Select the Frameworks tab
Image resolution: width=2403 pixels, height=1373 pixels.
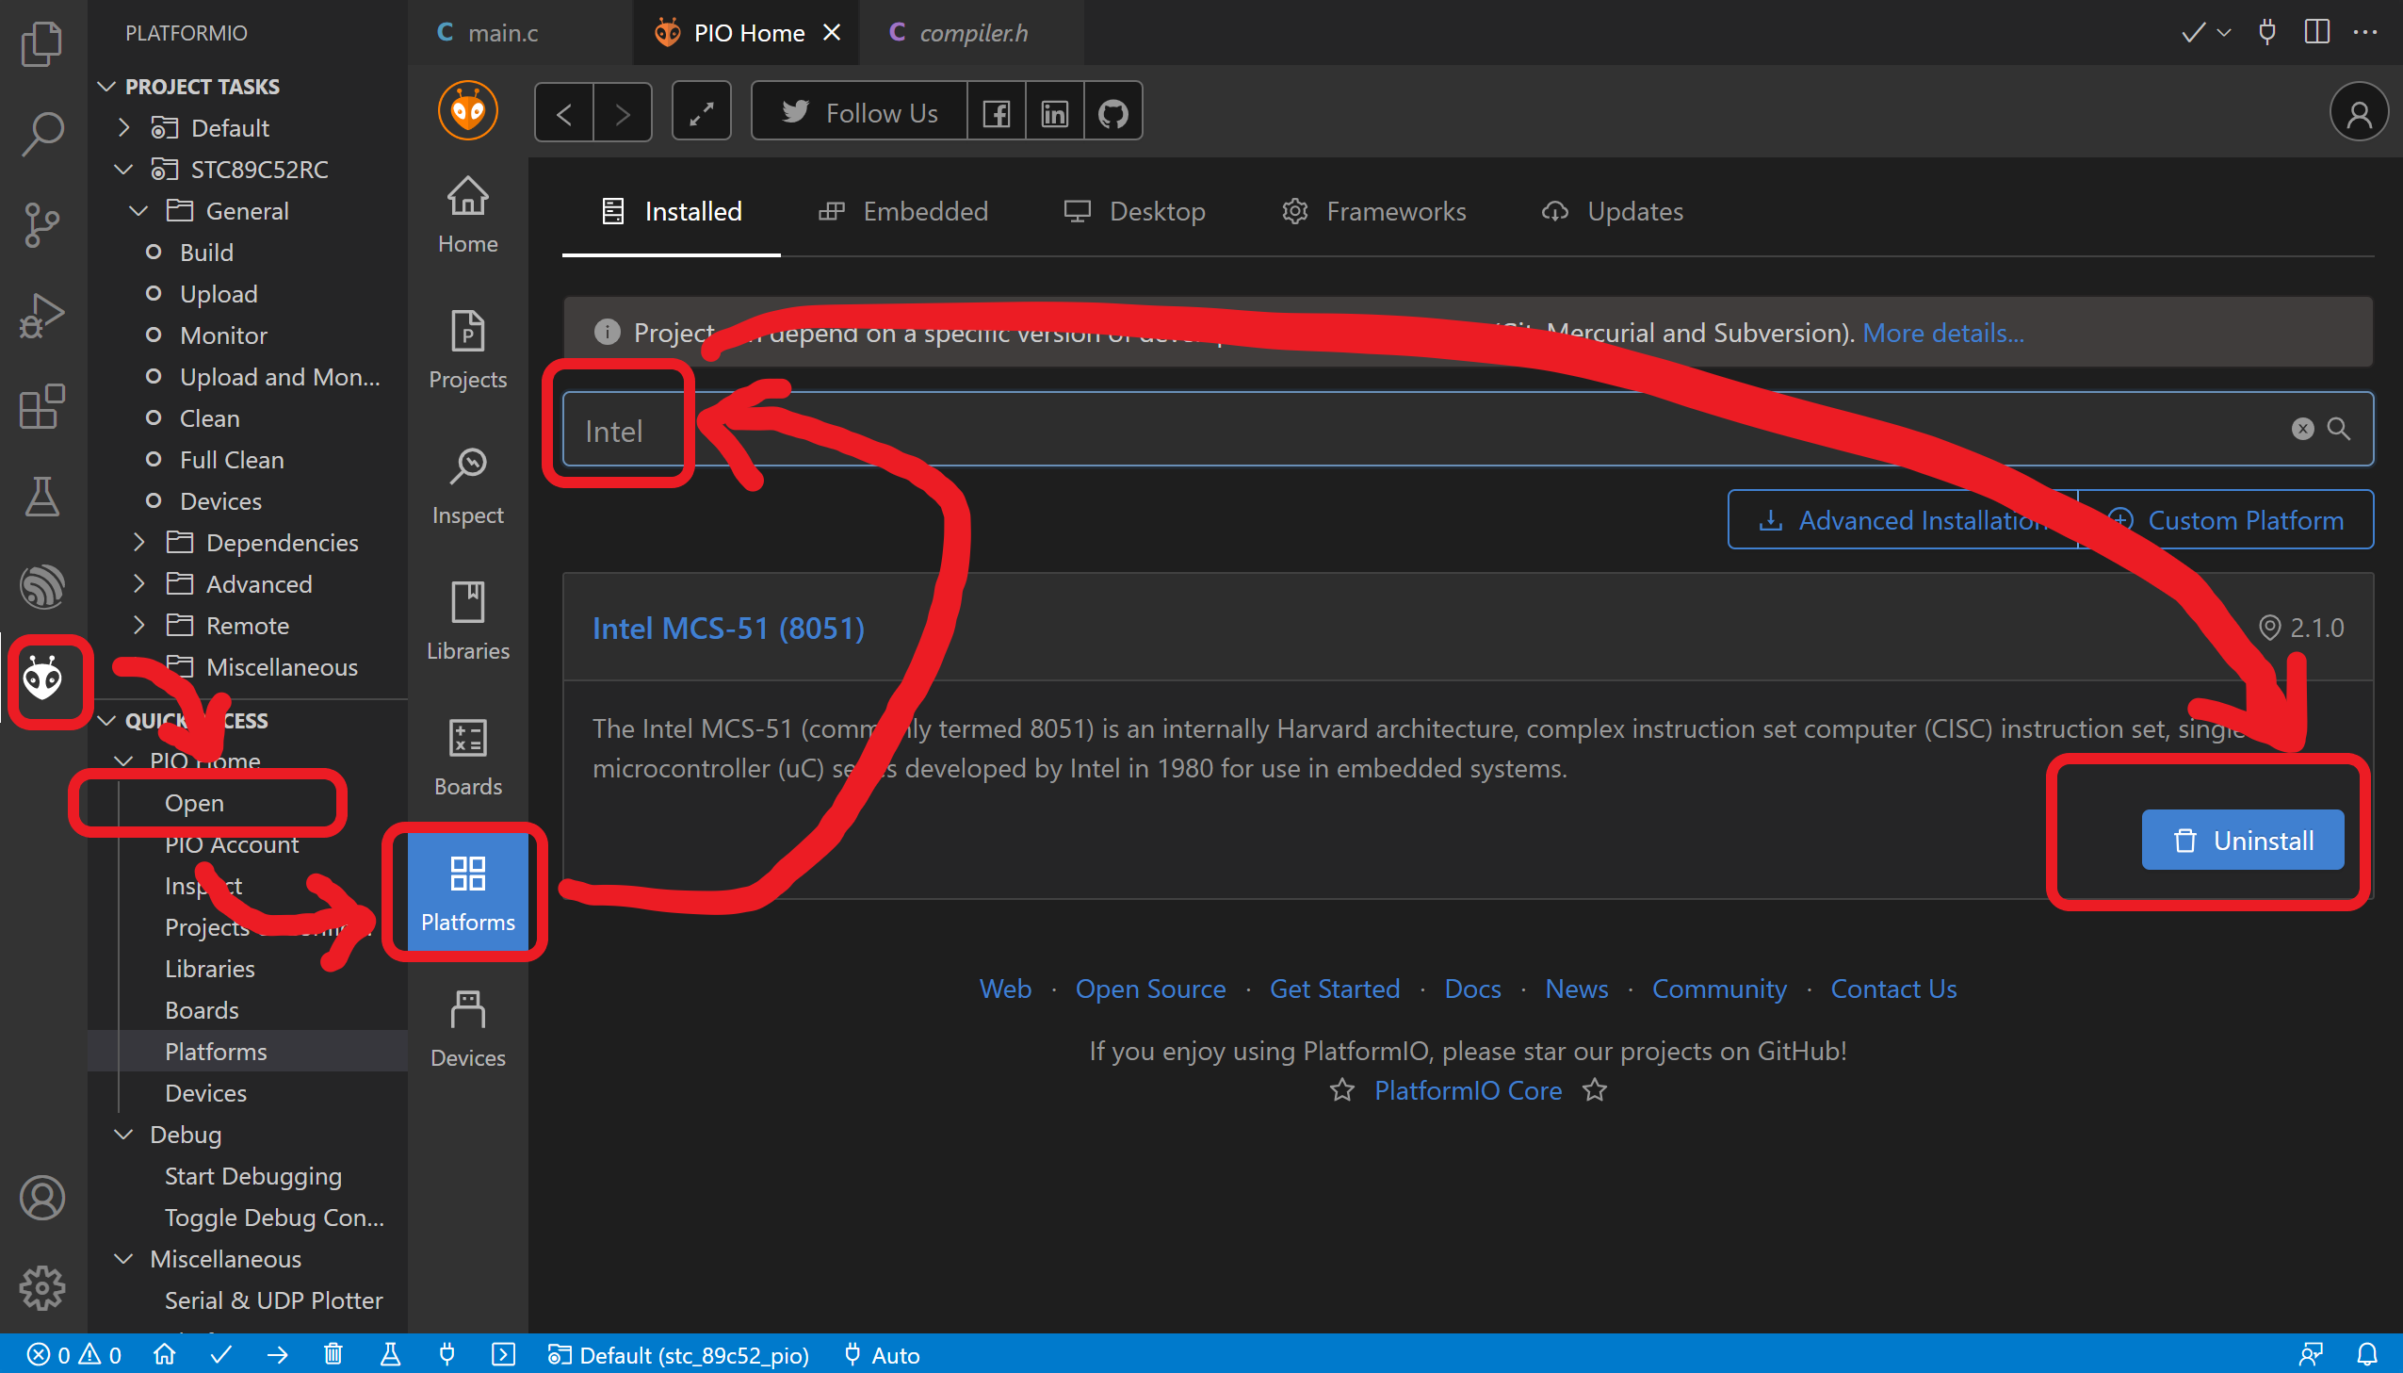click(1374, 211)
